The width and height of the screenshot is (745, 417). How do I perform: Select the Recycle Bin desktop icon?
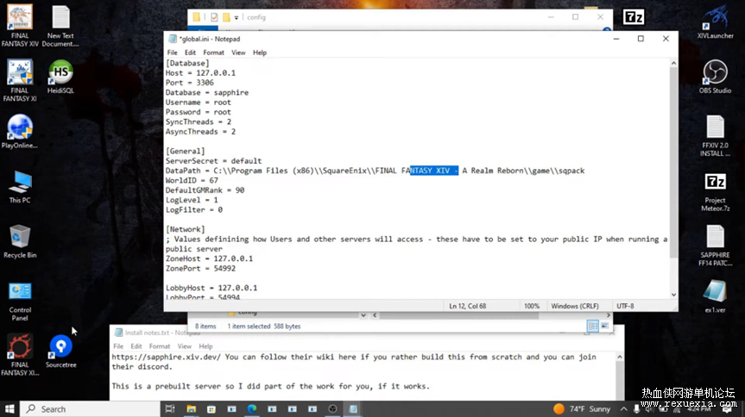click(x=20, y=241)
